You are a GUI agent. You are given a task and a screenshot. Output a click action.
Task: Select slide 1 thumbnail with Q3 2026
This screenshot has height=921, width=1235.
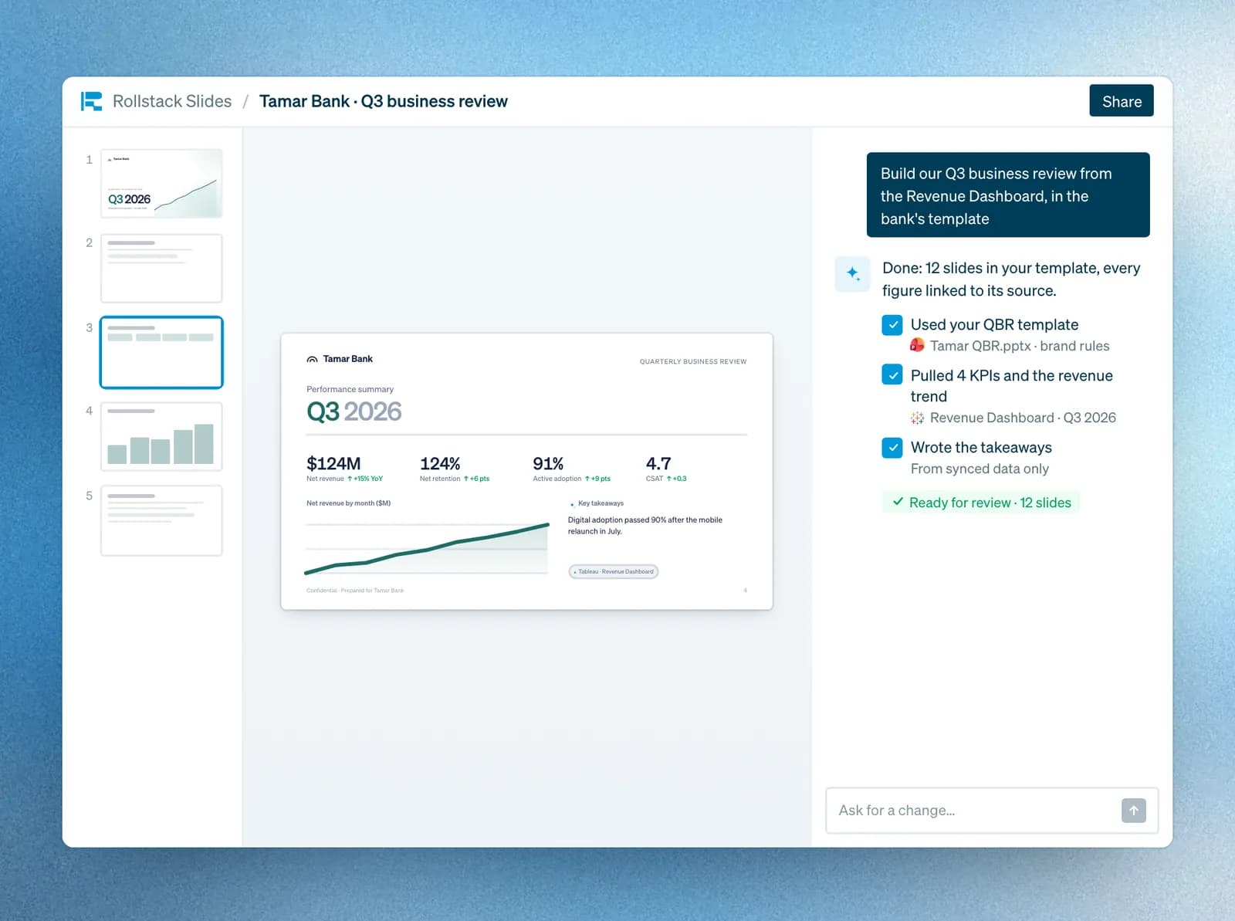[161, 184]
